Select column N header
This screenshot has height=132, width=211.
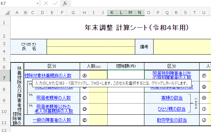click(139, 13)
